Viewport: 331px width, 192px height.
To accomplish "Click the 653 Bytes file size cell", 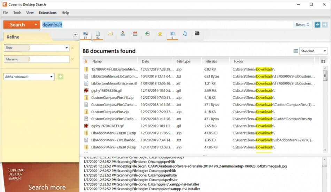I will [211, 76].
